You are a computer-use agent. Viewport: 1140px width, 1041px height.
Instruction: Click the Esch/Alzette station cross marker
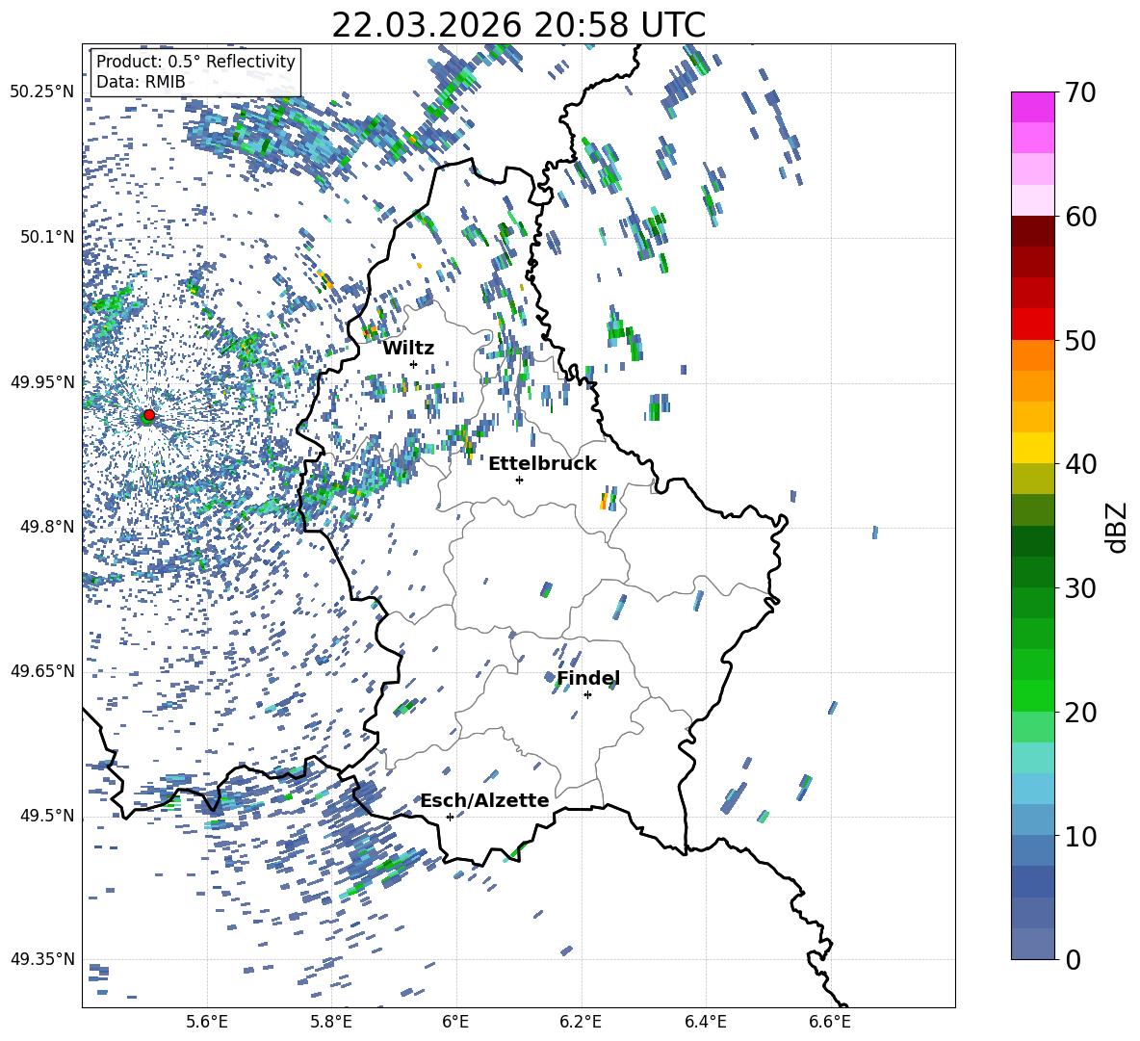point(450,817)
